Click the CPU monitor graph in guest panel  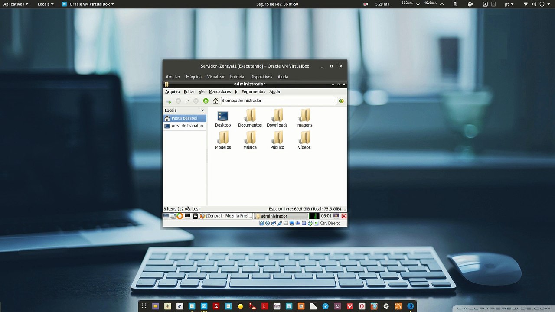click(x=314, y=216)
